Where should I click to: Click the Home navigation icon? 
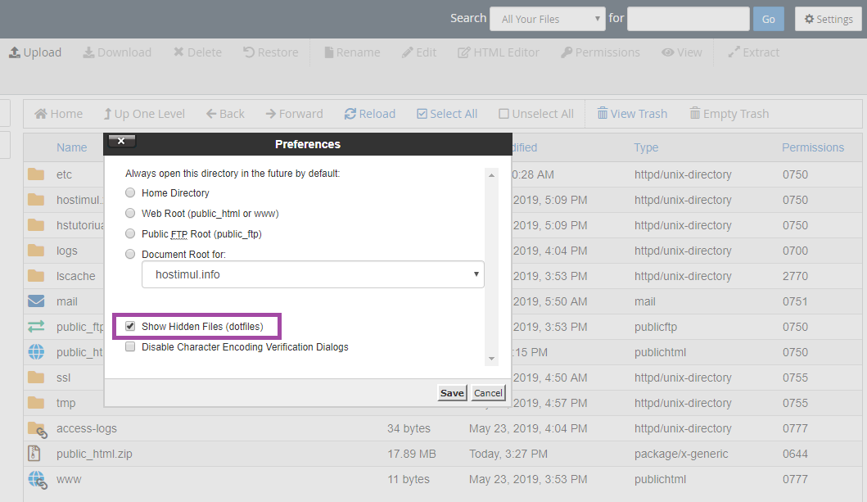[40, 114]
